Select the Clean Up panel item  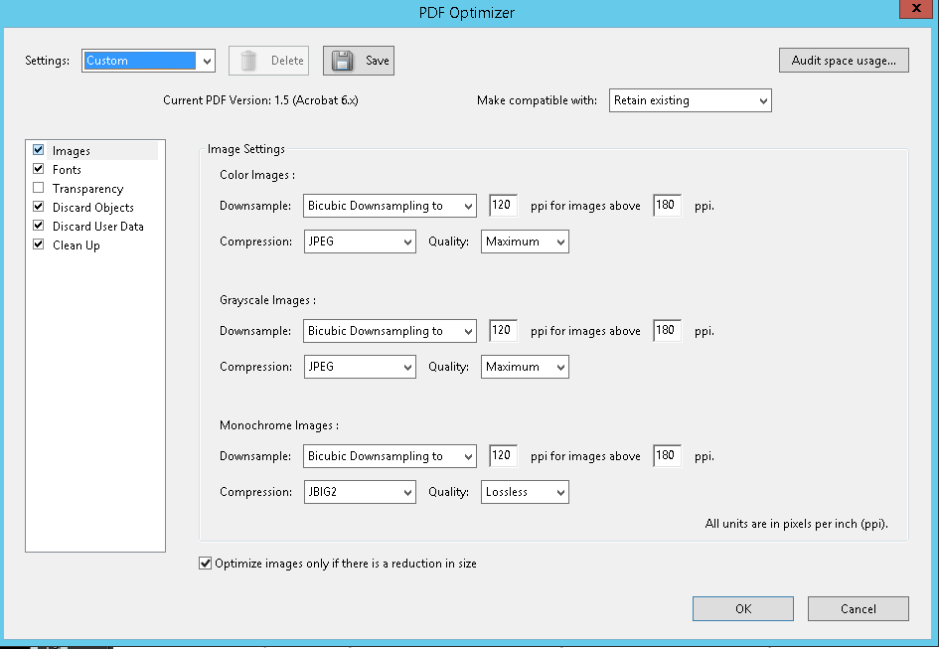pos(76,245)
